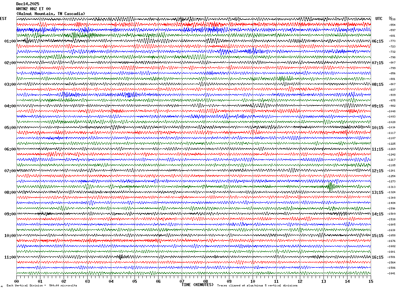Click the EST time label "03:00"
Screen dimensions: 397x290
pyautogui.click(x=10, y=84)
